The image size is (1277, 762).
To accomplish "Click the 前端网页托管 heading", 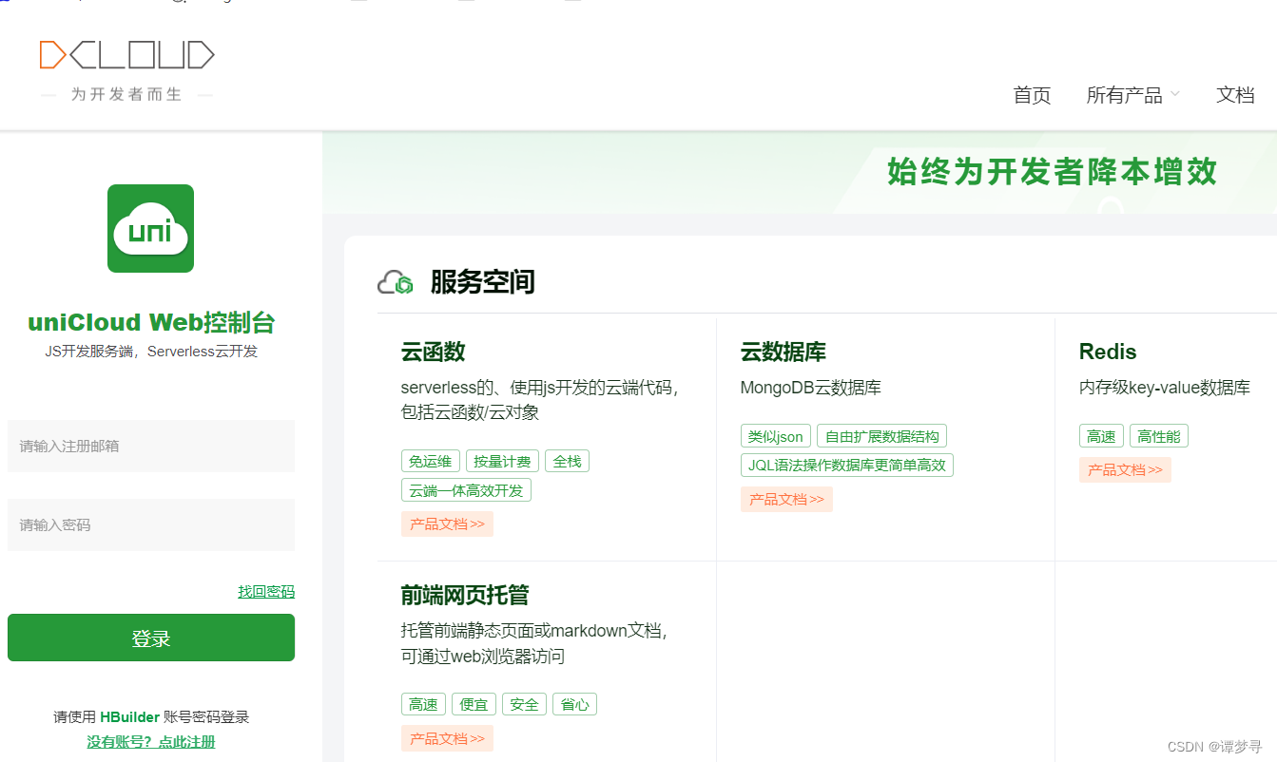I will coord(465,596).
